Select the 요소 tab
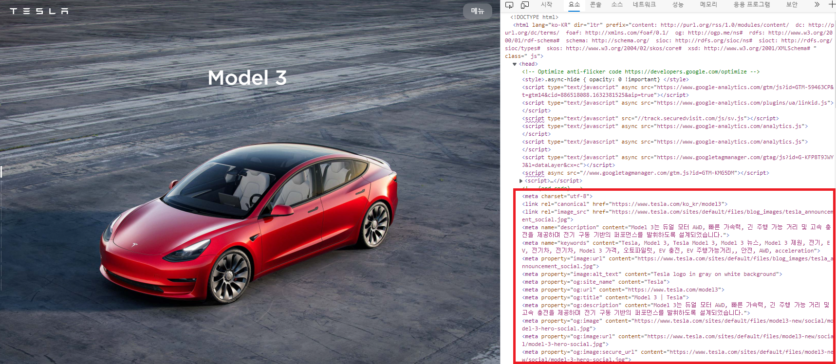836x364 pixels. [x=574, y=4]
